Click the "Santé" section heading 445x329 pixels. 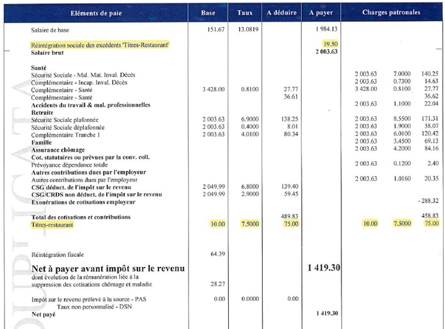(x=38, y=68)
